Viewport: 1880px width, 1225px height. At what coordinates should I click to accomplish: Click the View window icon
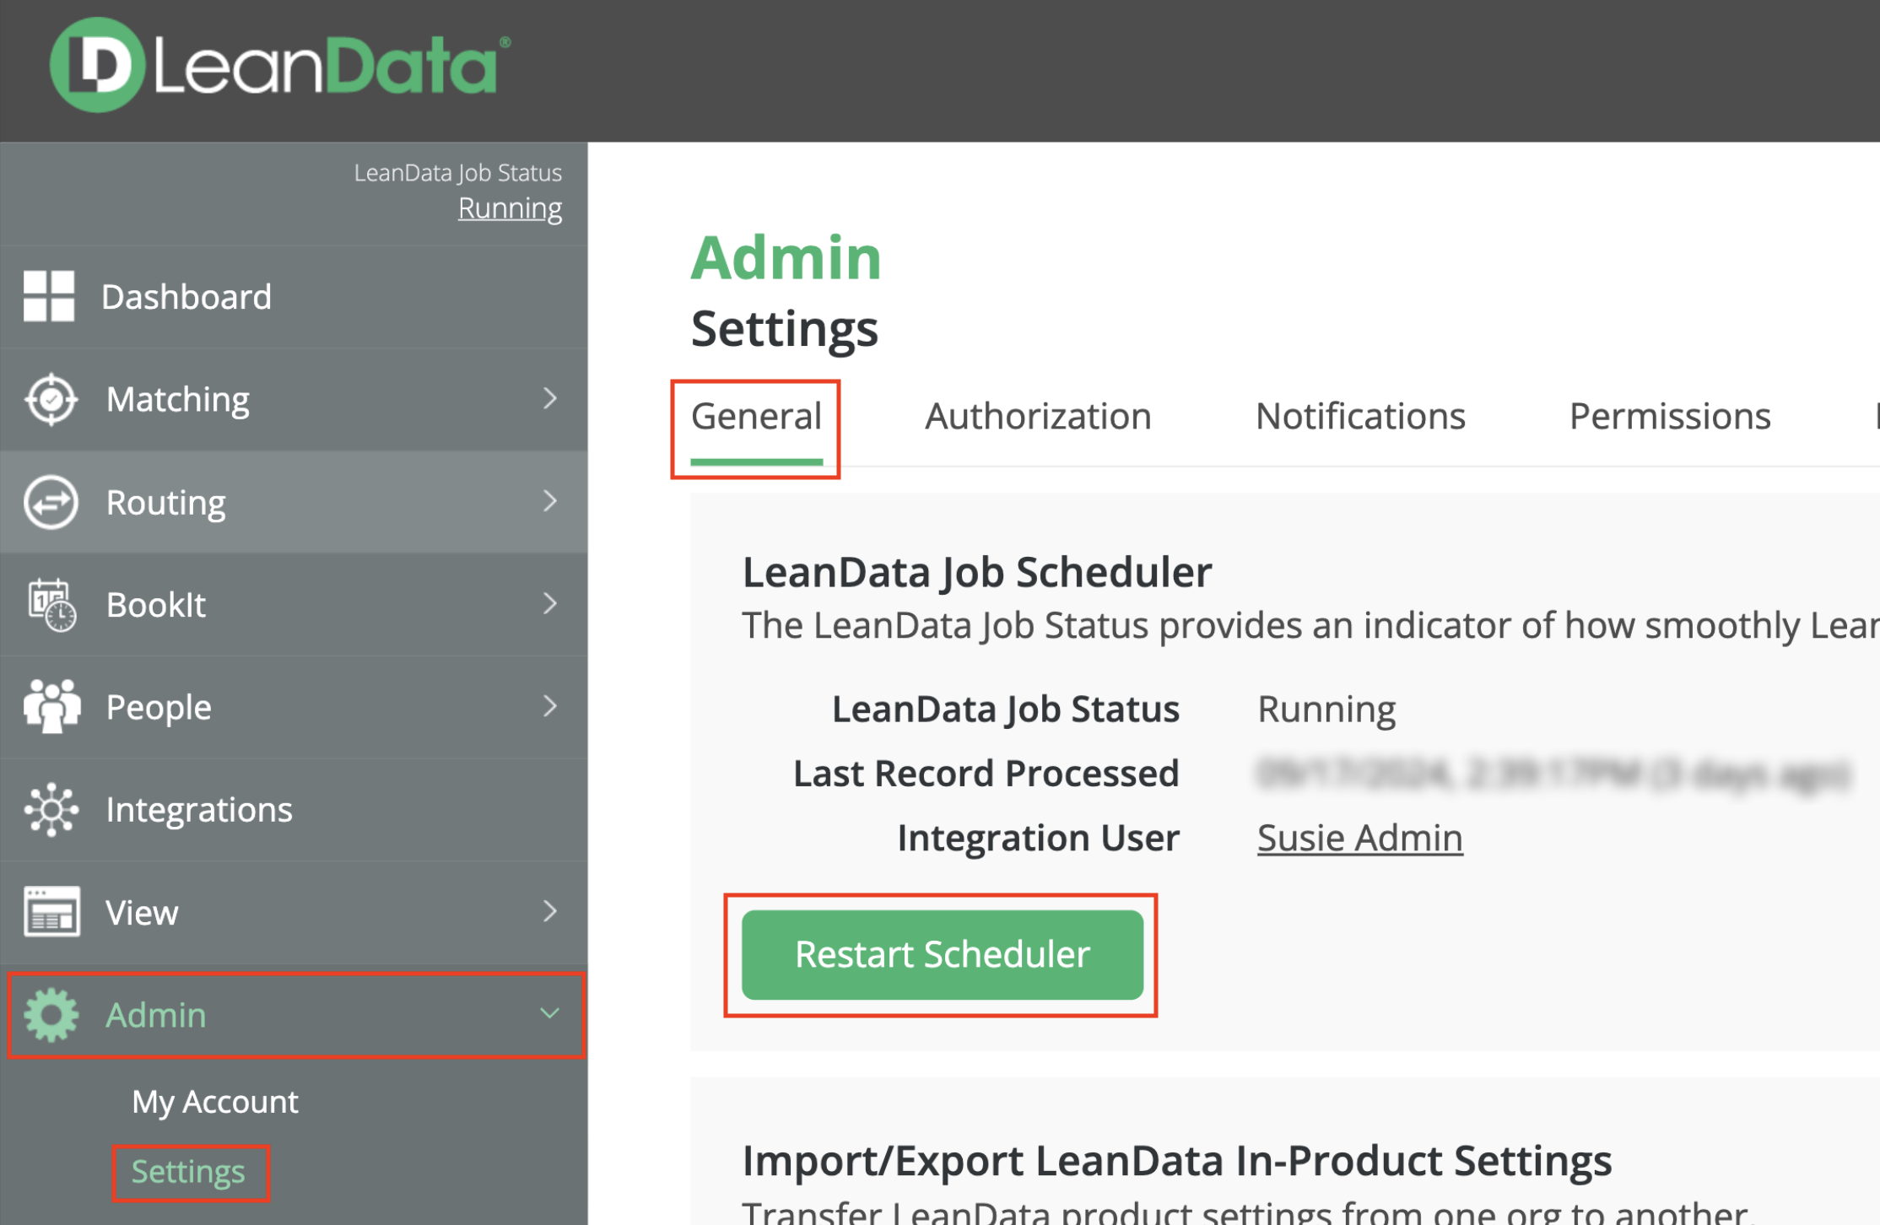coord(51,912)
